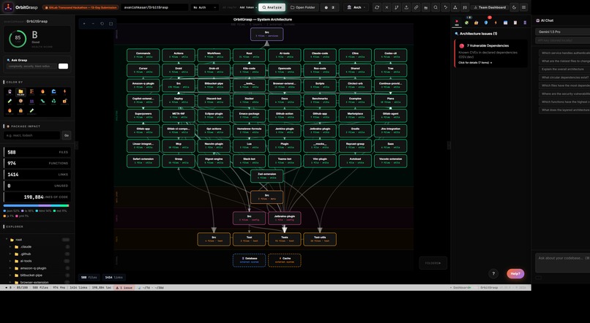Viewport: 590px width, 323px height.
Task: Click the OrbitGrasp logo icon
Action: click(8, 7)
